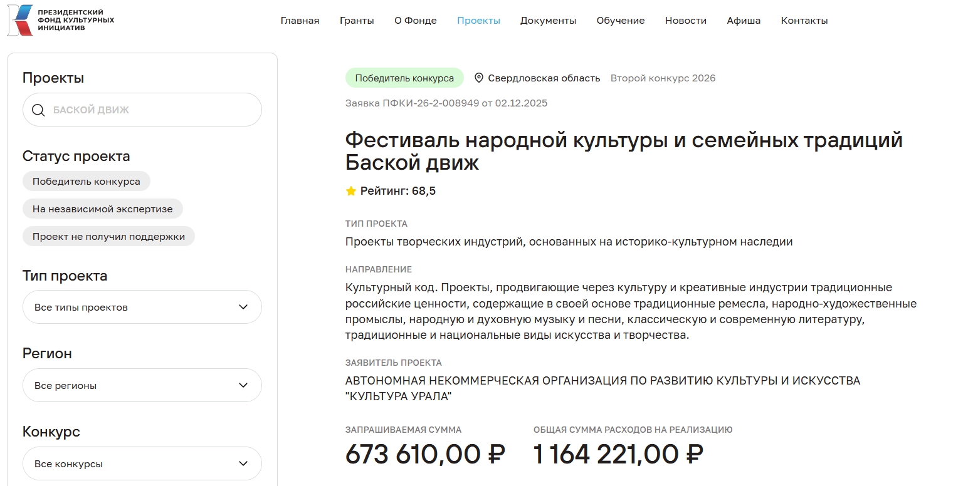Select the 'Документы' menu item

tap(548, 21)
